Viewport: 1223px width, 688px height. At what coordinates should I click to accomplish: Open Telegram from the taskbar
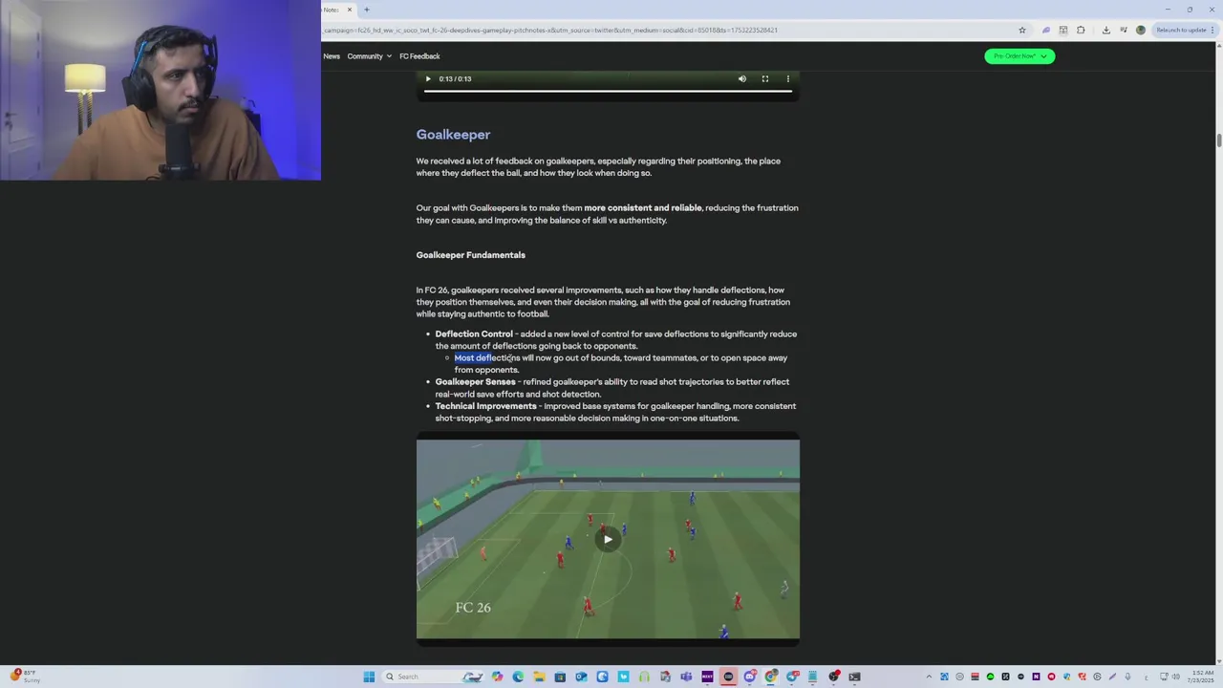coord(792,677)
